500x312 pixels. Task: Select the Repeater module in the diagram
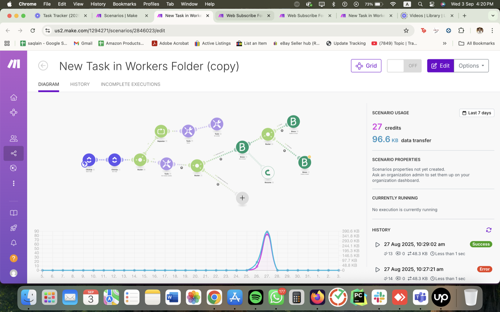click(161, 131)
